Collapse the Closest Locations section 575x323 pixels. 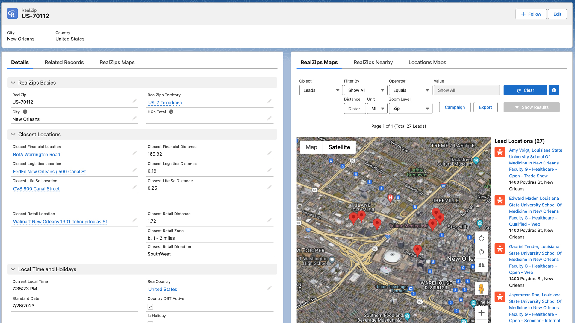(13, 135)
